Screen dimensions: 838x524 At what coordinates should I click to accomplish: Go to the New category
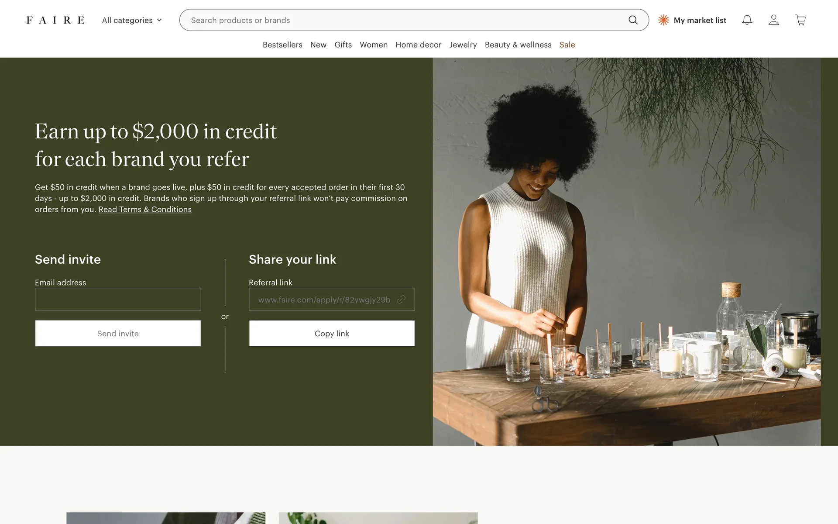(x=318, y=45)
